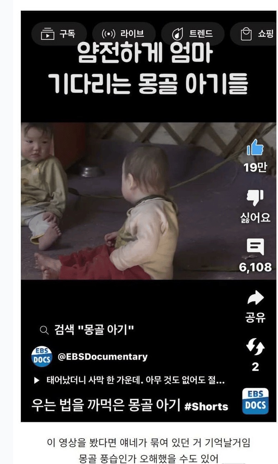Open the @EBSDocumentary channel link
The height and width of the screenshot is (464, 278).
(x=102, y=357)
